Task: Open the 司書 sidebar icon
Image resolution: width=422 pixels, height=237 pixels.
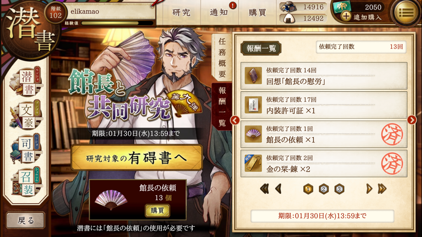Action: [x=26, y=149]
